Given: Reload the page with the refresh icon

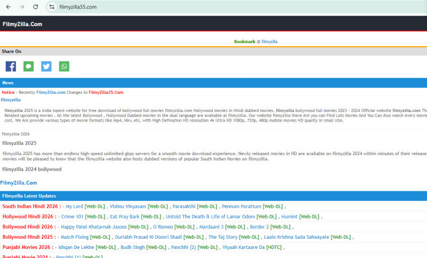Looking at the screenshot, I should (x=35, y=7).
